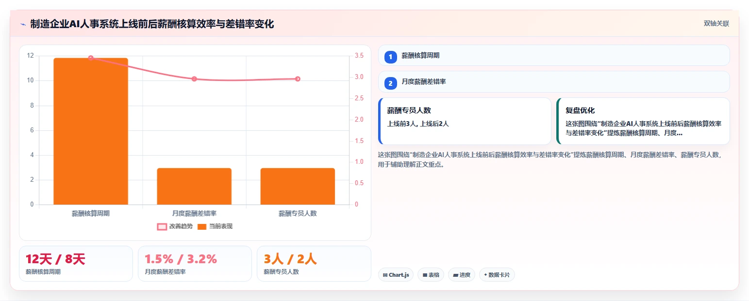This screenshot has height=301, width=749.
Task: Toggle the 改善趋势 legend swatch
Action: (x=162, y=226)
